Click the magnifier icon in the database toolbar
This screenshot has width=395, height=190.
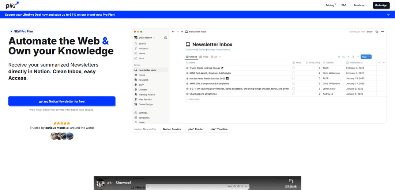[x=353, y=57]
